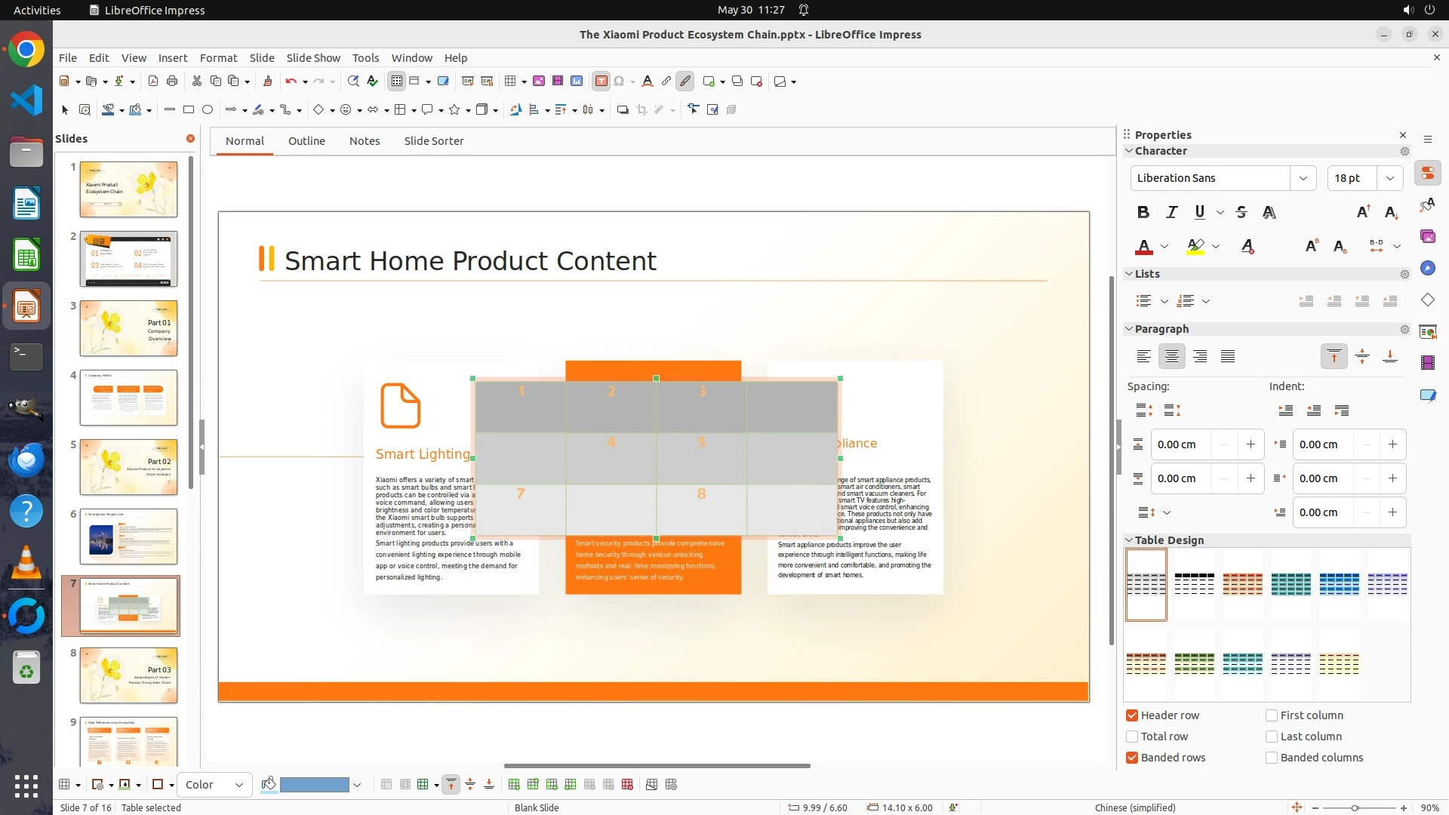Click Center Horizontally paragraph alignment icon
The image size is (1449, 815).
point(1171,356)
